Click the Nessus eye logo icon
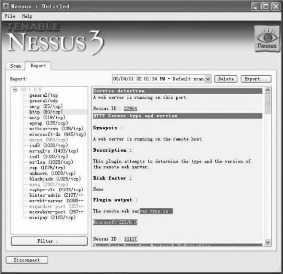The image size is (283, 274). pyautogui.click(x=267, y=39)
